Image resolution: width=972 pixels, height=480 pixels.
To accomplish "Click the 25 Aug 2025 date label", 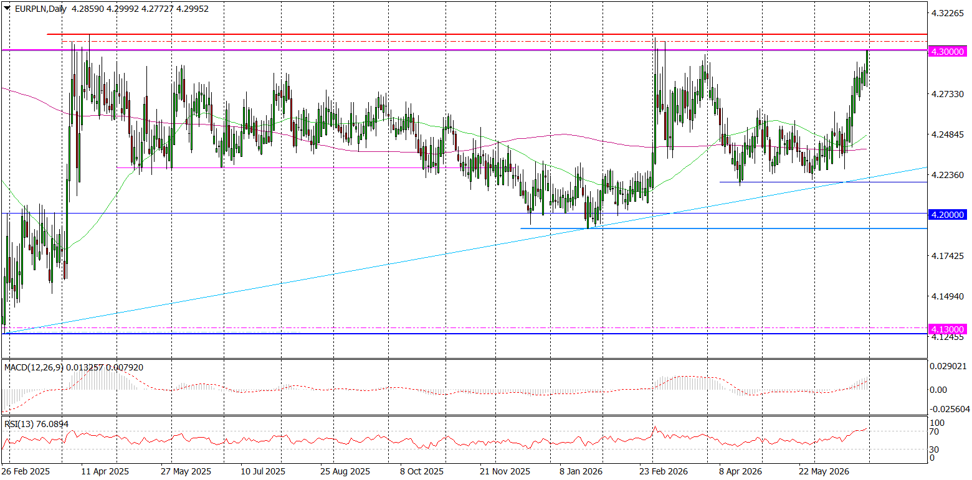I will coord(345,472).
